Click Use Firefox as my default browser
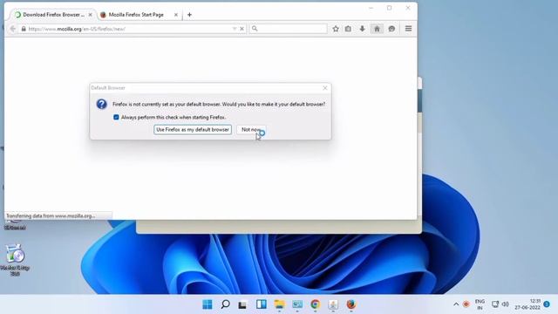558x314 pixels. coord(193,130)
